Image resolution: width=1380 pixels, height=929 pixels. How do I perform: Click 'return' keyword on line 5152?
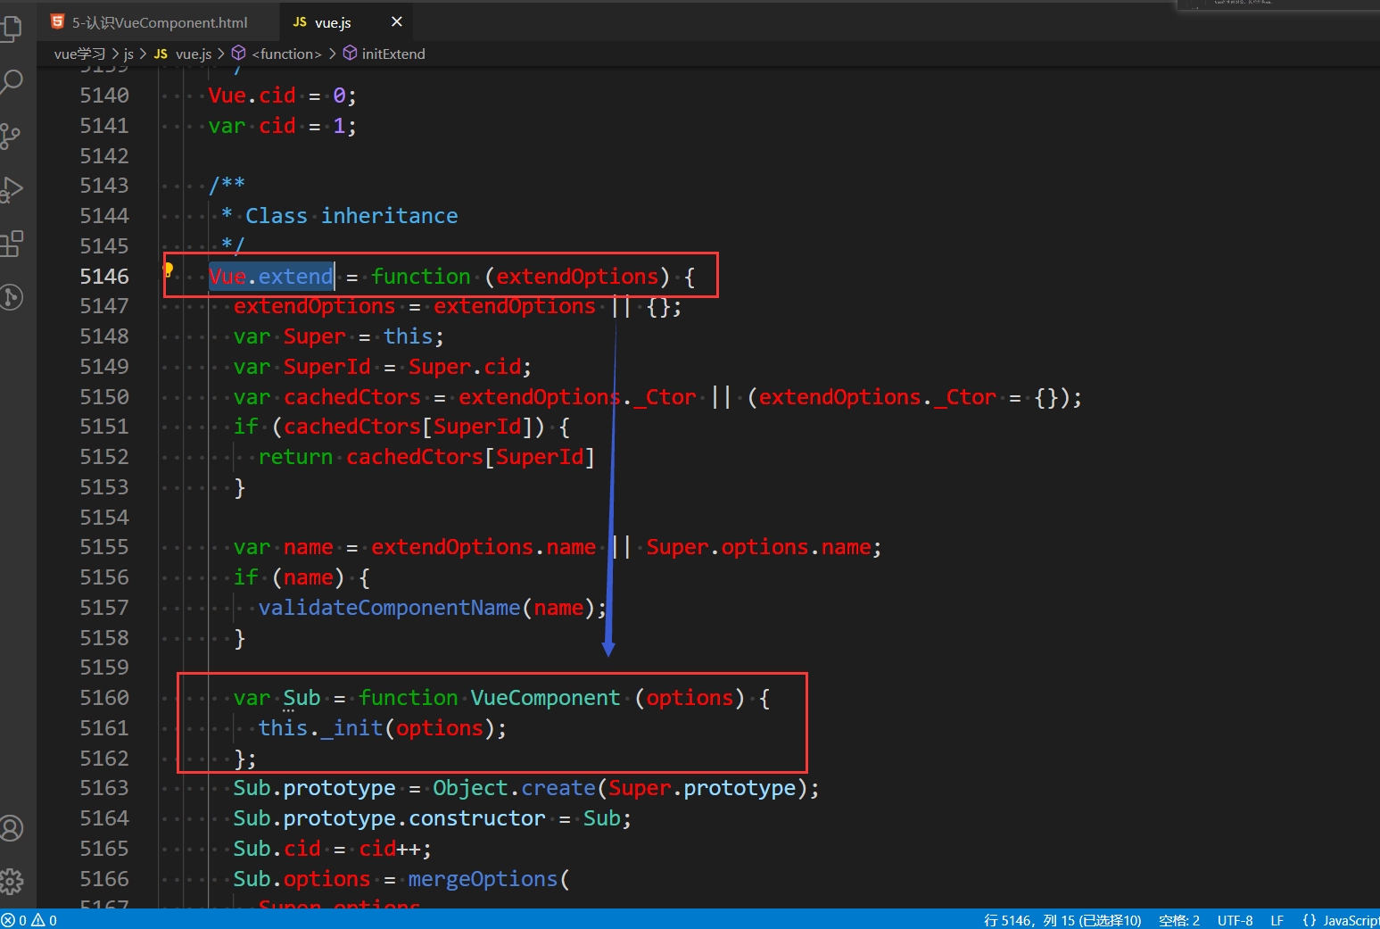click(x=295, y=457)
